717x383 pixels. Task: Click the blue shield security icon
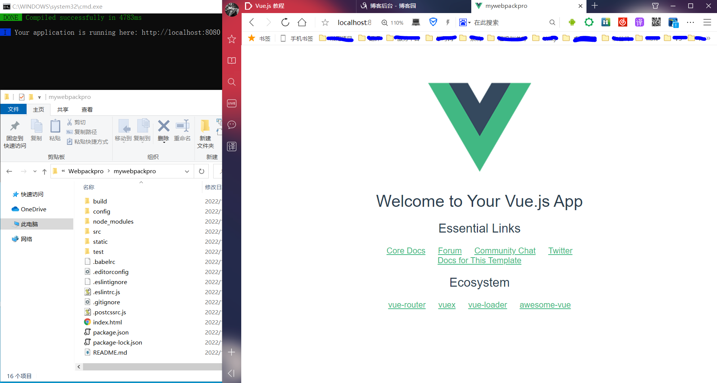(x=433, y=22)
